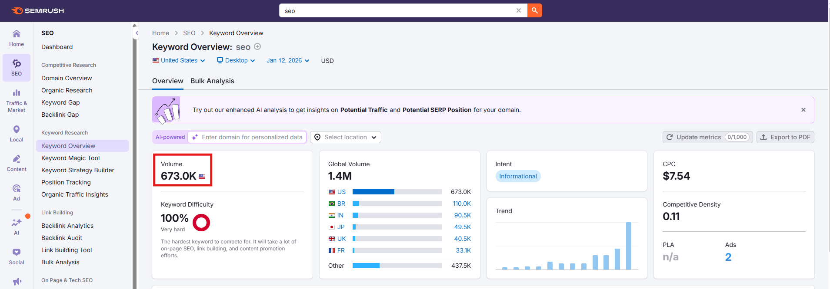Screen dimensions: 830x289
Task: Click the Informational intent badge
Action: (518, 176)
